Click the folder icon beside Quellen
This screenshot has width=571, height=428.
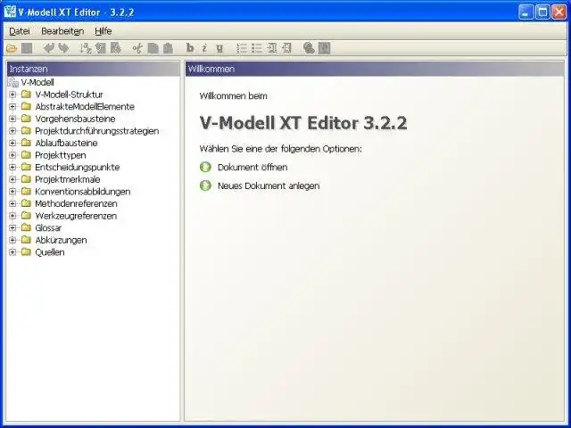click(x=26, y=251)
